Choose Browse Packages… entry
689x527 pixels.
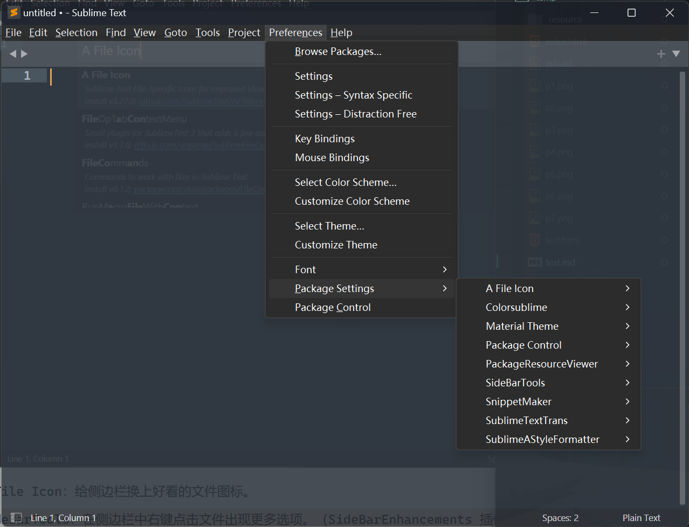click(362, 52)
